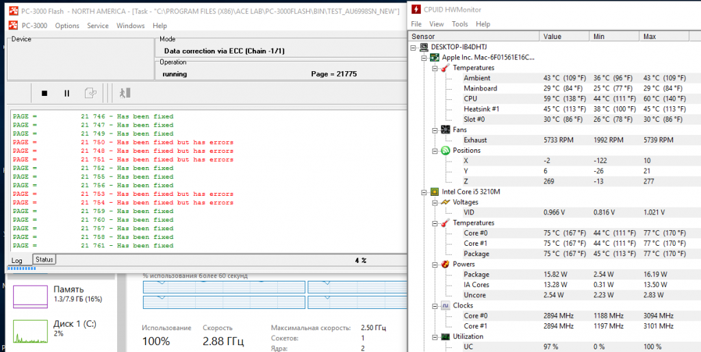
Task: Switch to the Status tab
Action: pos(44,260)
